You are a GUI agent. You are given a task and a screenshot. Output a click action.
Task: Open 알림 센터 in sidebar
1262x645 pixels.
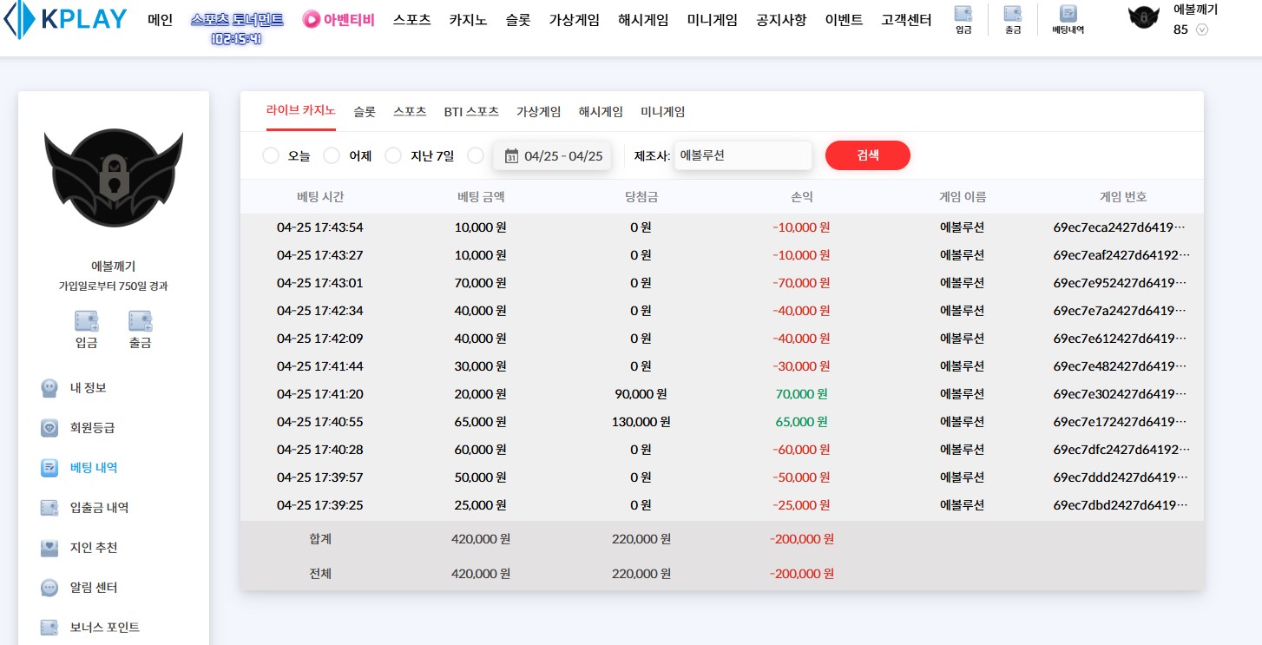[93, 588]
